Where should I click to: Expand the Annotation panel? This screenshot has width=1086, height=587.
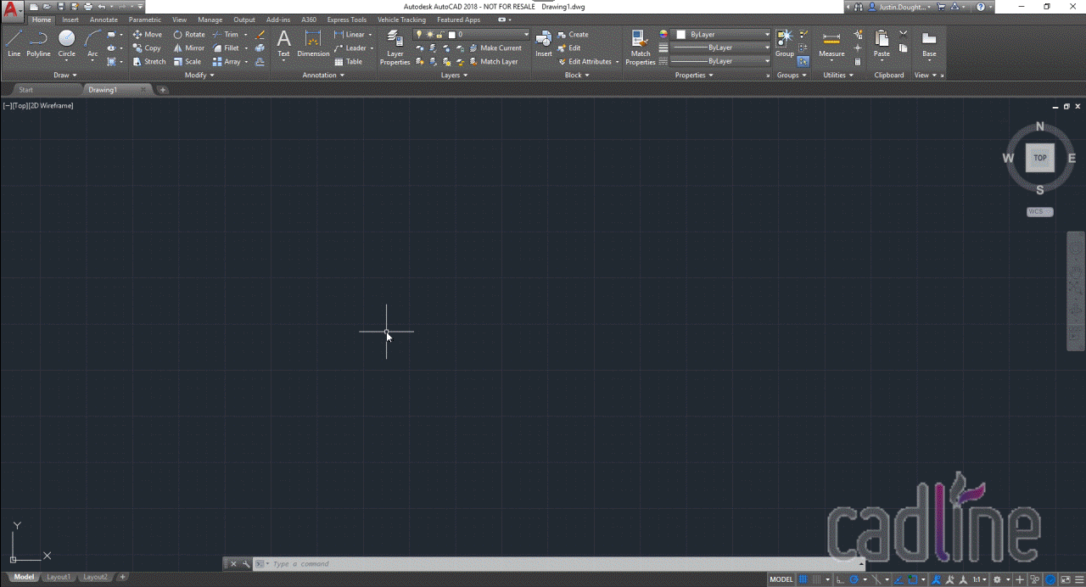(x=323, y=75)
